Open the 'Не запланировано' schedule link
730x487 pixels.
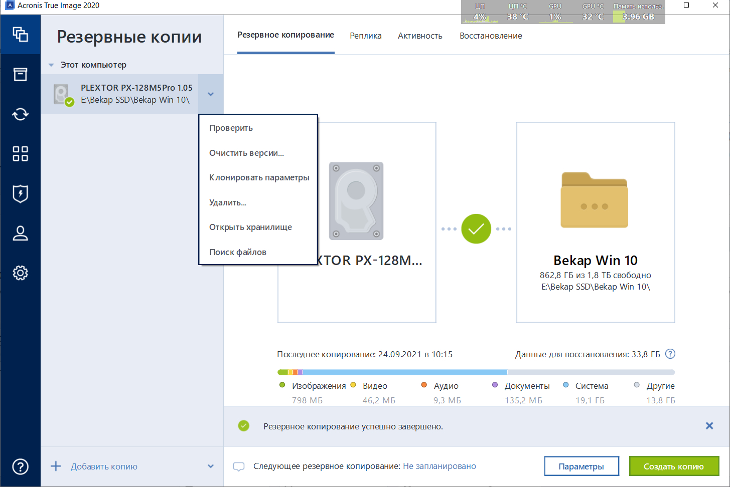tap(440, 466)
